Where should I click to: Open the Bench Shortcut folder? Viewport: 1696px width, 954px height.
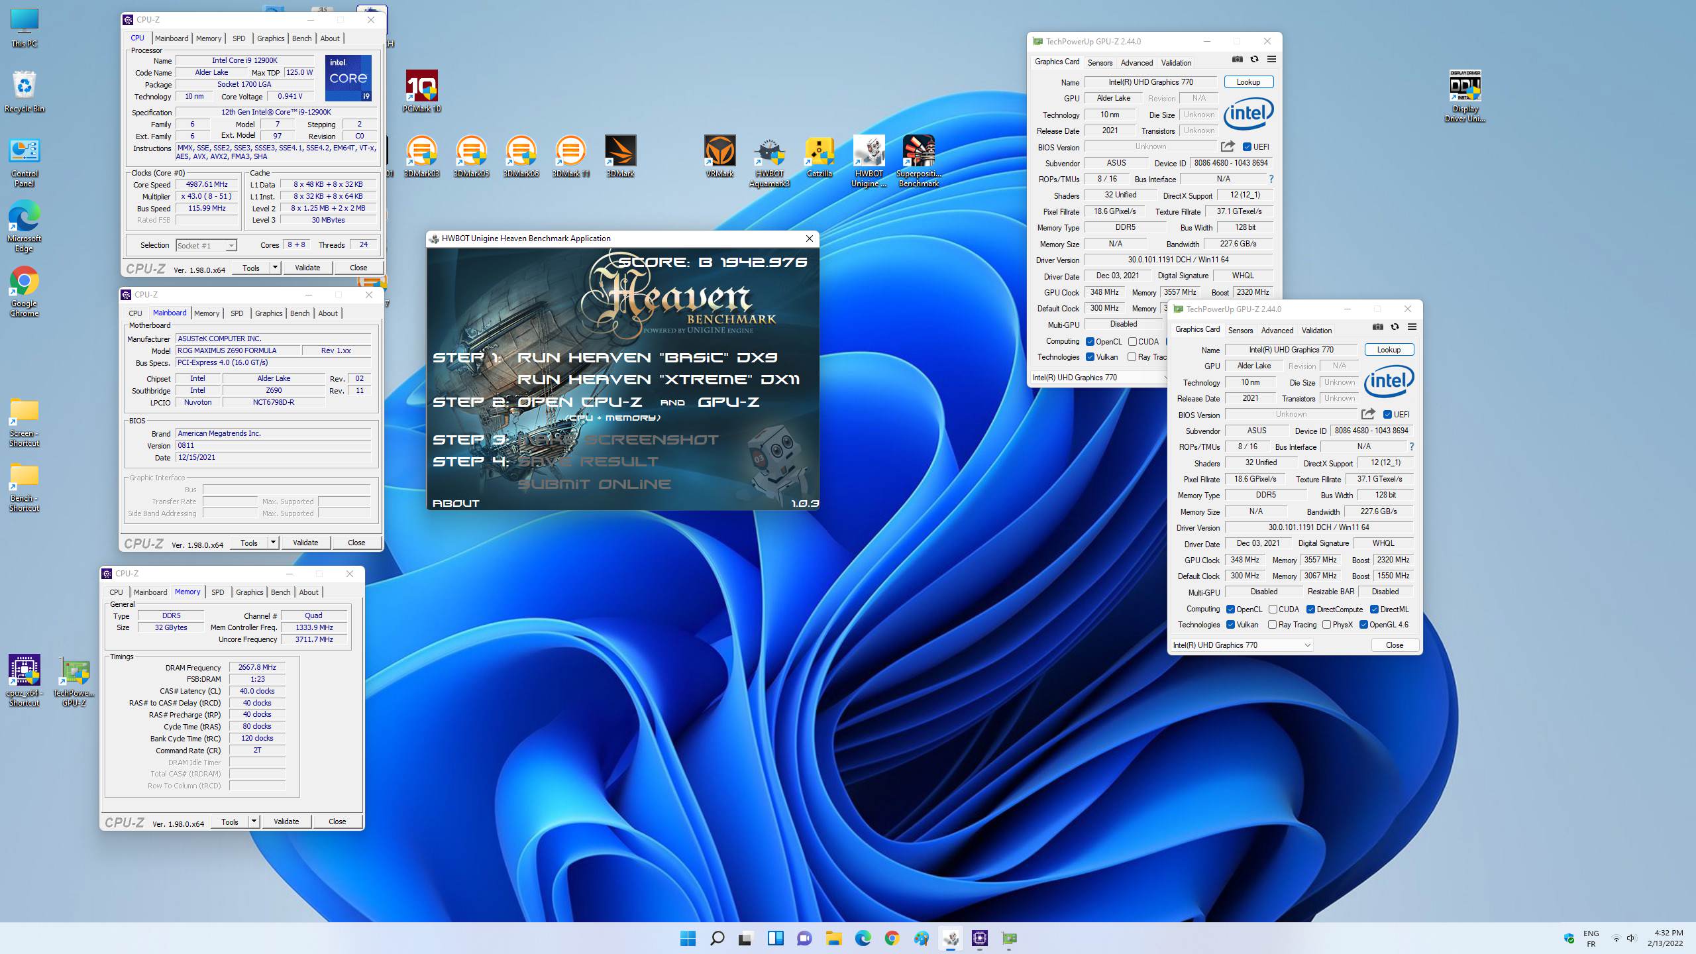(24, 488)
